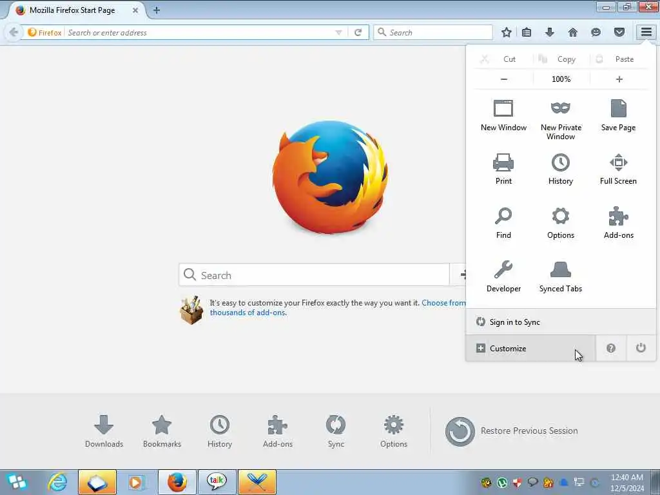This screenshot has height=495, width=660.
Task: Zoom in with the plus button
Action: click(619, 79)
